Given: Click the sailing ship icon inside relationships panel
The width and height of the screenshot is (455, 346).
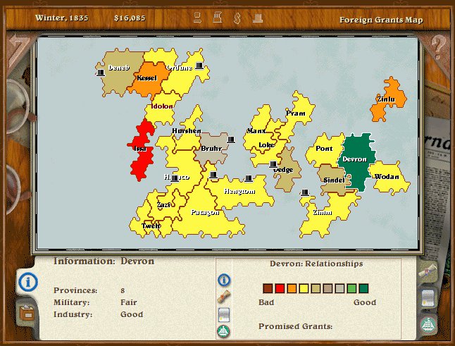Looking at the screenshot, I should pyautogui.click(x=224, y=331).
